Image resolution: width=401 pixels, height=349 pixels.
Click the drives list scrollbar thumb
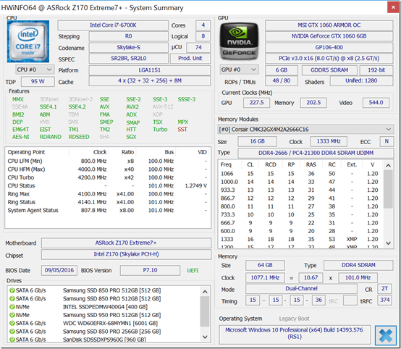coord(205,311)
